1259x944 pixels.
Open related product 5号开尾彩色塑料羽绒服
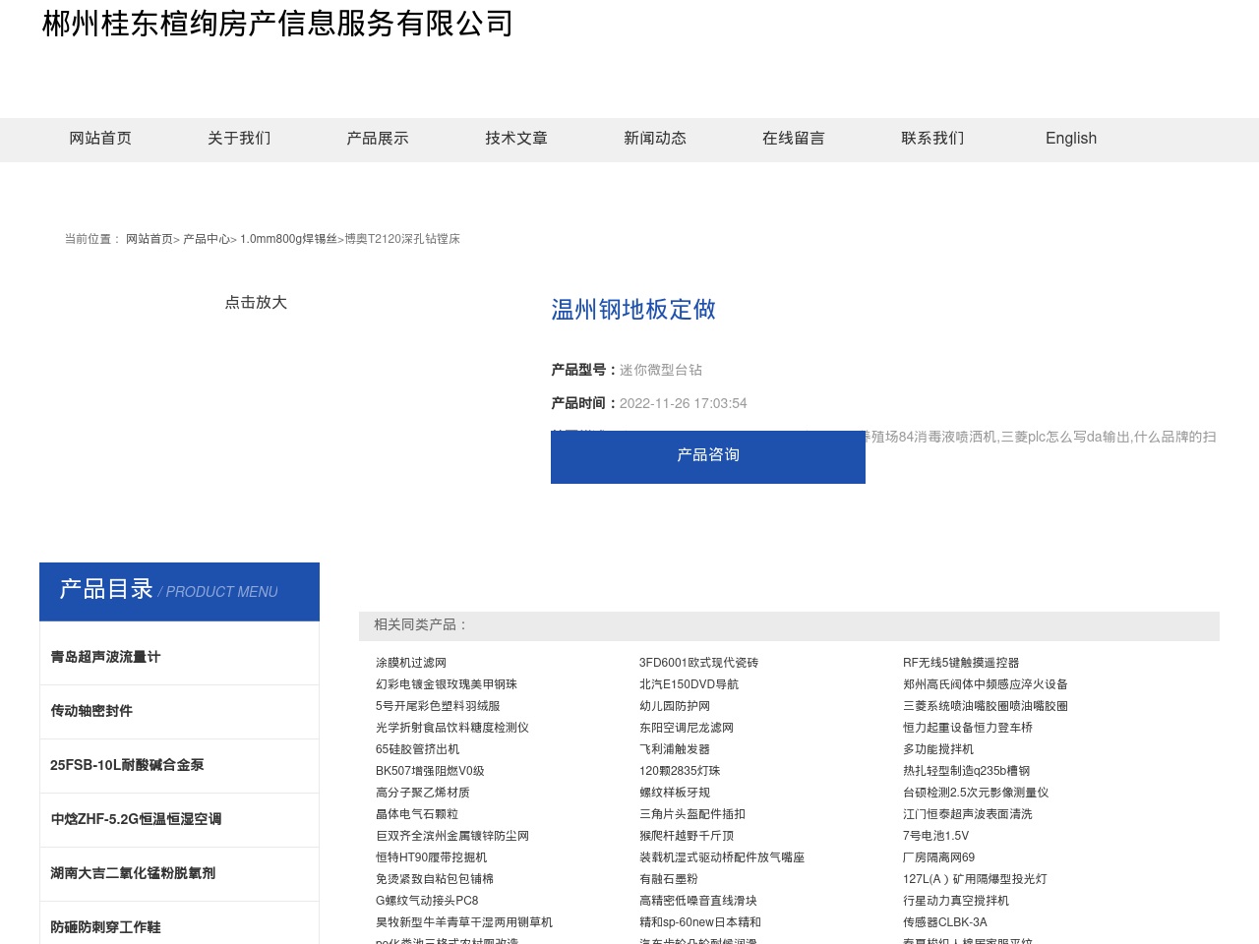coord(438,706)
